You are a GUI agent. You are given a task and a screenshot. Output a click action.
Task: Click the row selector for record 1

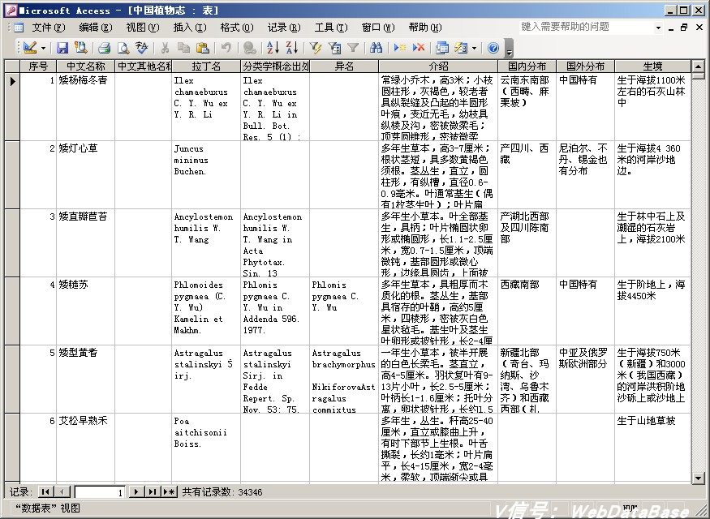point(12,107)
